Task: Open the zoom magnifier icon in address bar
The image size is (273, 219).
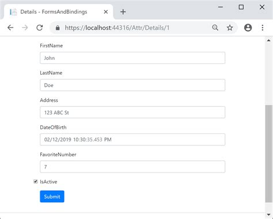Action: [x=215, y=28]
